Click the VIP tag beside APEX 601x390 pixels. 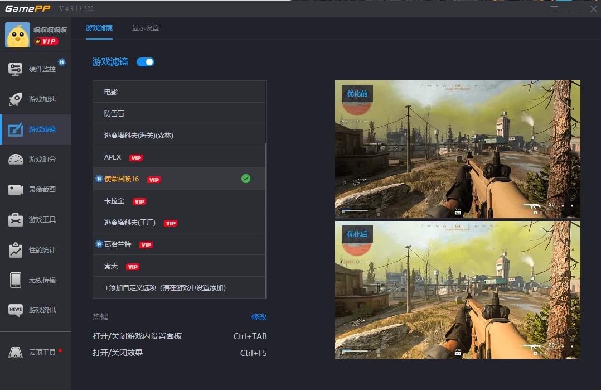click(x=136, y=158)
